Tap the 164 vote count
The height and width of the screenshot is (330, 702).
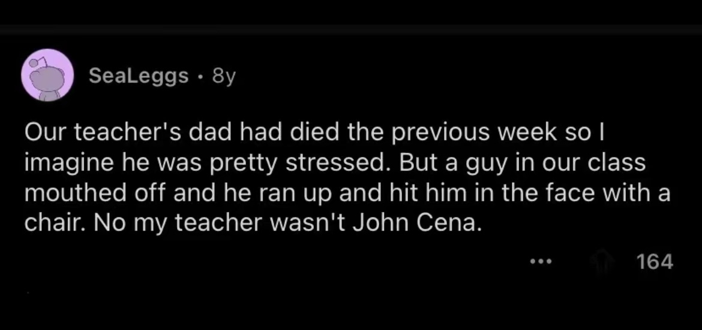[x=655, y=262]
